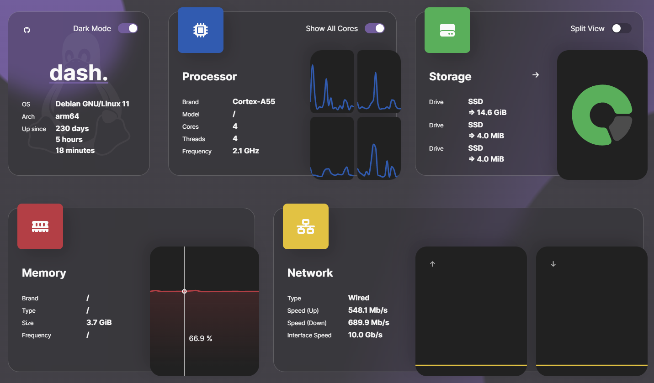Click the green storage donut chart
The width and height of the screenshot is (654, 383).
pos(602,115)
